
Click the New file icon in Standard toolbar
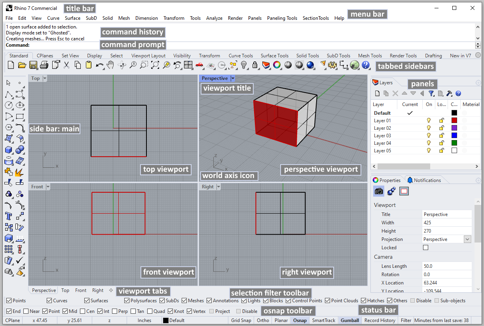[11, 65]
